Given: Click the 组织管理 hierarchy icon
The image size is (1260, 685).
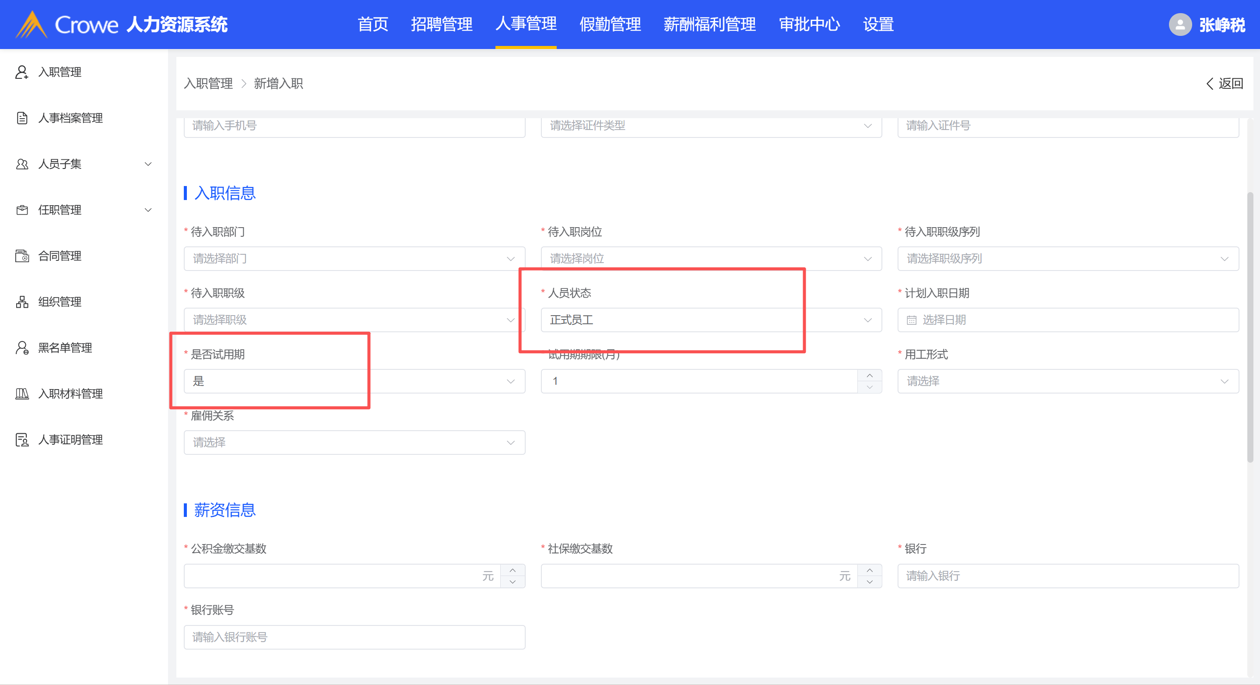Looking at the screenshot, I should pos(21,302).
